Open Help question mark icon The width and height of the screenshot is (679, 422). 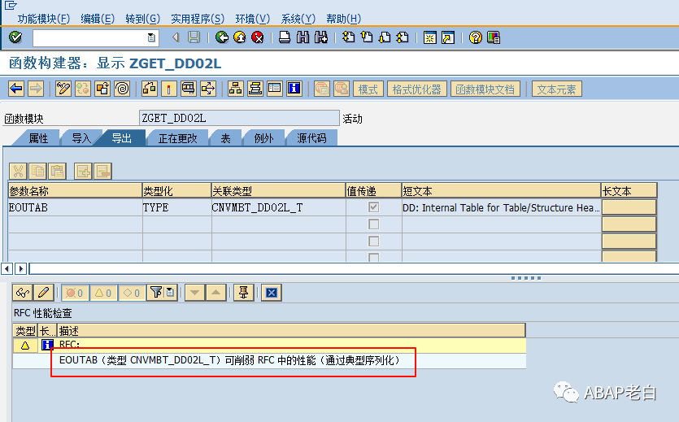point(475,37)
